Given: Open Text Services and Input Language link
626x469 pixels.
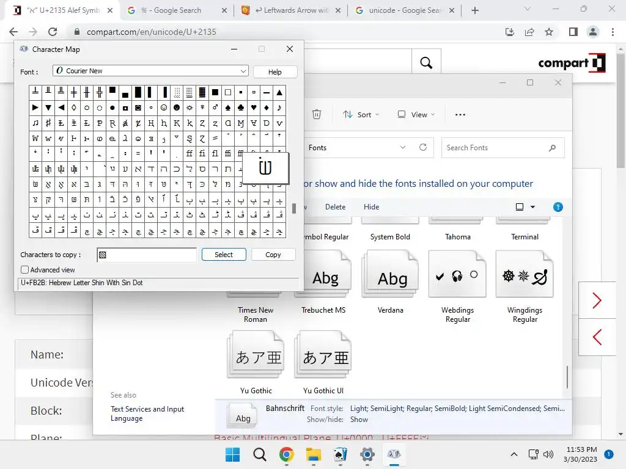Looking at the screenshot, I should click(147, 413).
